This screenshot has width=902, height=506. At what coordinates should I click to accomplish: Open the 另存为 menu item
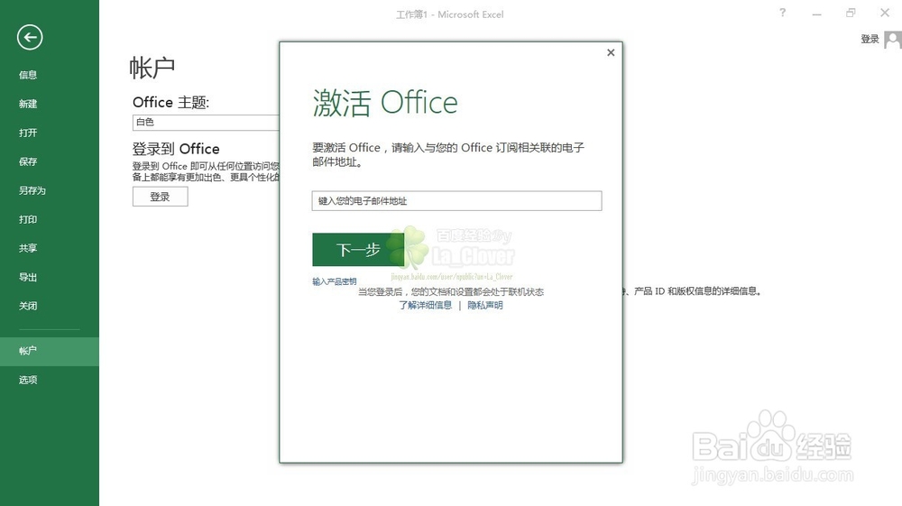(32, 190)
